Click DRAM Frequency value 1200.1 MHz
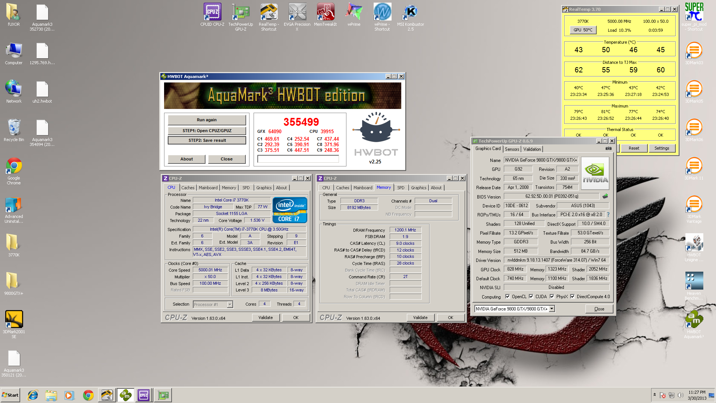Image resolution: width=716 pixels, height=403 pixels. (x=405, y=230)
